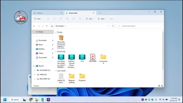Select the com.textmeinc.freetone file
Image resolution: width=183 pixels, height=103 pixels.
[x=61, y=61]
